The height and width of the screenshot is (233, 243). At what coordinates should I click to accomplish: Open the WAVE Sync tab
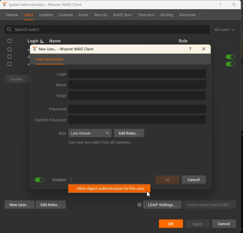click(122, 15)
